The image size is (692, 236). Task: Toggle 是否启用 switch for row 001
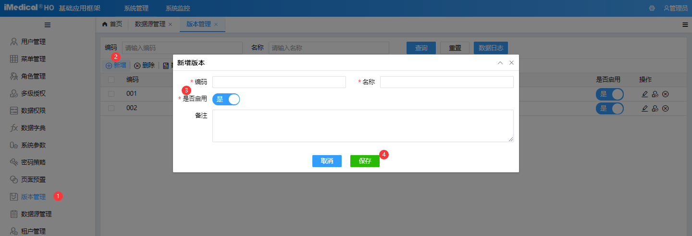click(x=609, y=94)
